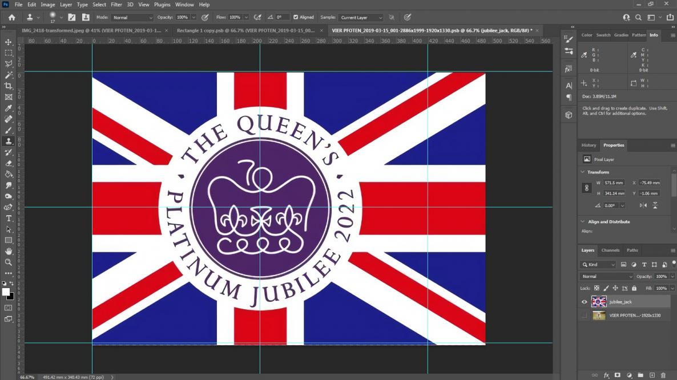The height and width of the screenshot is (380, 677).
Task: Hide the jubilee_jack layer
Action: coord(584,302)
